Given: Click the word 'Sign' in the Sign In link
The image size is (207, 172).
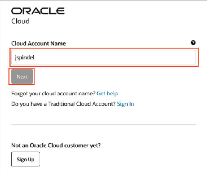Looking at the screenshot, I should tap(122, 104).
